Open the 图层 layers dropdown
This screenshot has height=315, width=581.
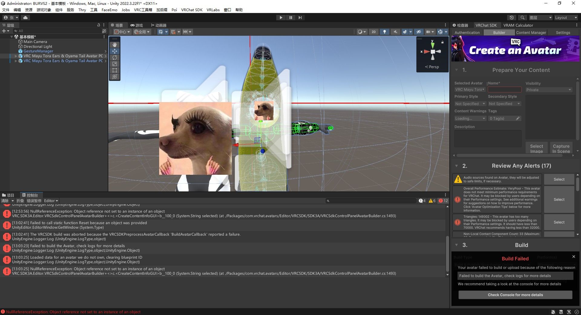coord(540,18)
